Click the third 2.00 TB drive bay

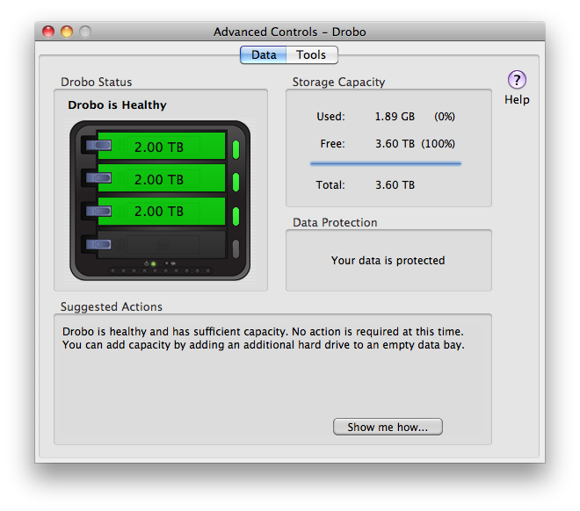point(161,211)
